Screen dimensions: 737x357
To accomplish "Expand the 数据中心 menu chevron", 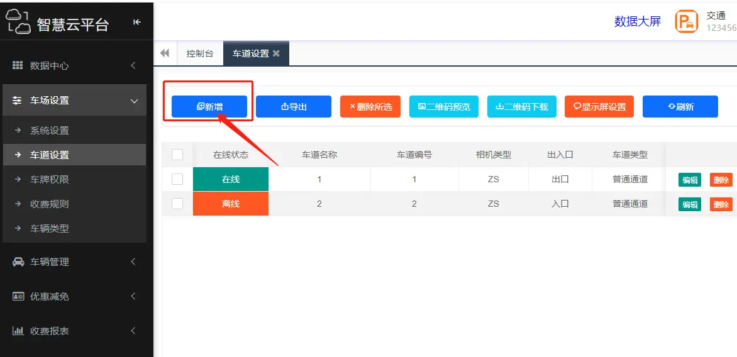I will (133, 65).
